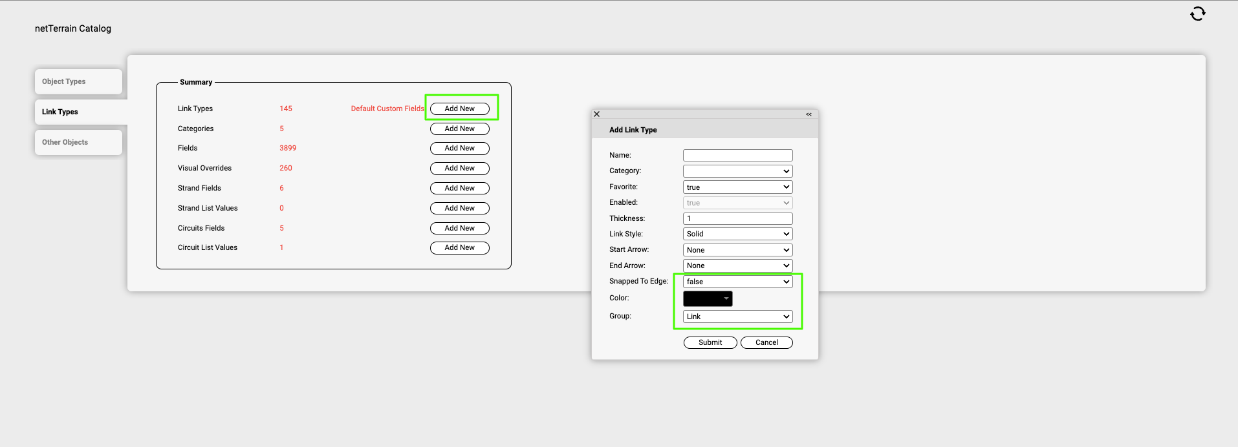Add a new Circuit List Value

(459, 247)
